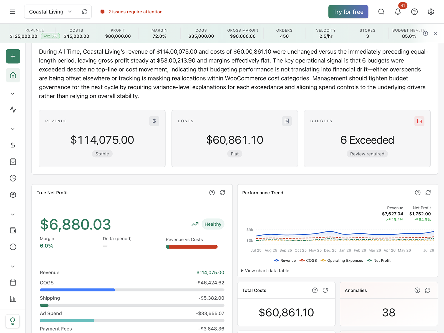444x333 pixels.
Task: Click the Healthy status badge
Action: coord(213,224)
